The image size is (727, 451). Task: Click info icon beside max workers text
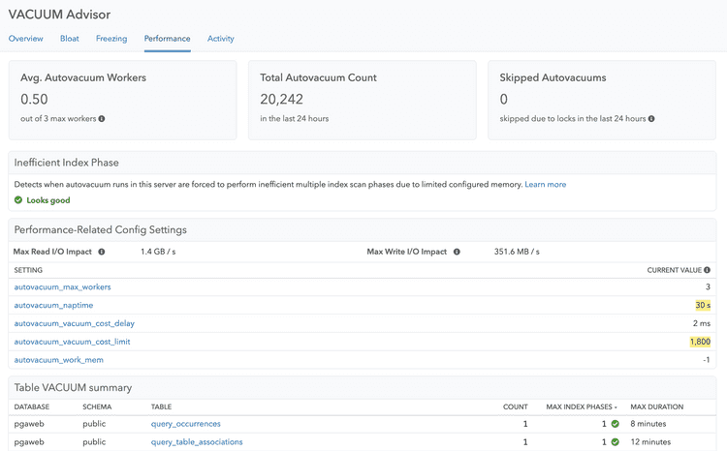tap(102, 118)
